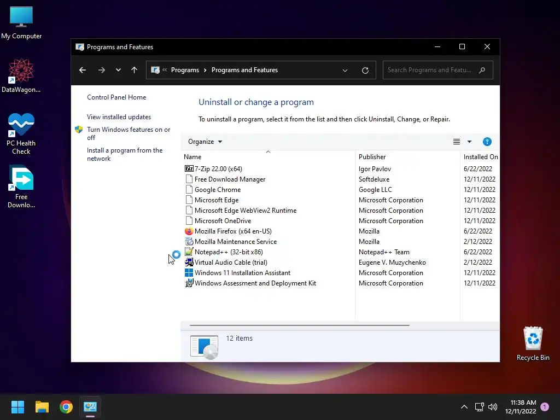Open the taskbar volume control
The height and width of the screenshot is (420, 560).
click(x=493, y=407)
